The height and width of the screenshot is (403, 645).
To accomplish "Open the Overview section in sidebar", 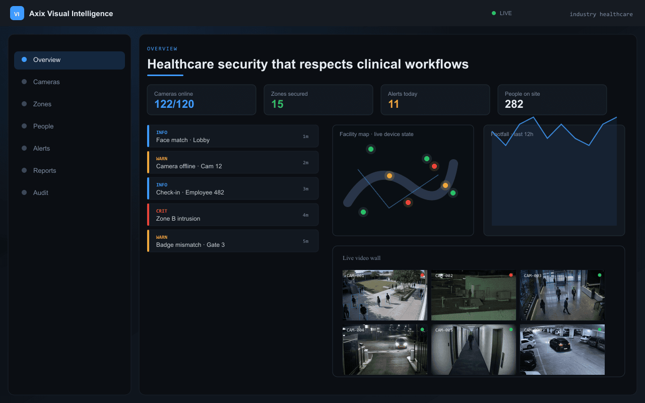I will tap(70, 60).
